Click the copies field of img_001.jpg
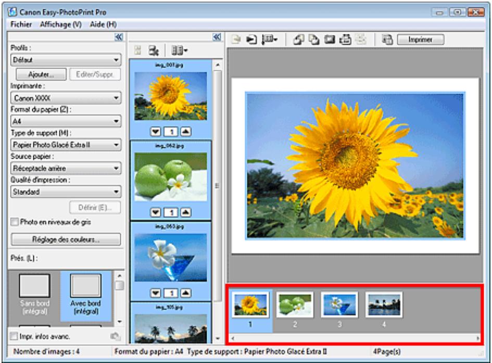Screen dimensions: 492x363 click(171, 132)
